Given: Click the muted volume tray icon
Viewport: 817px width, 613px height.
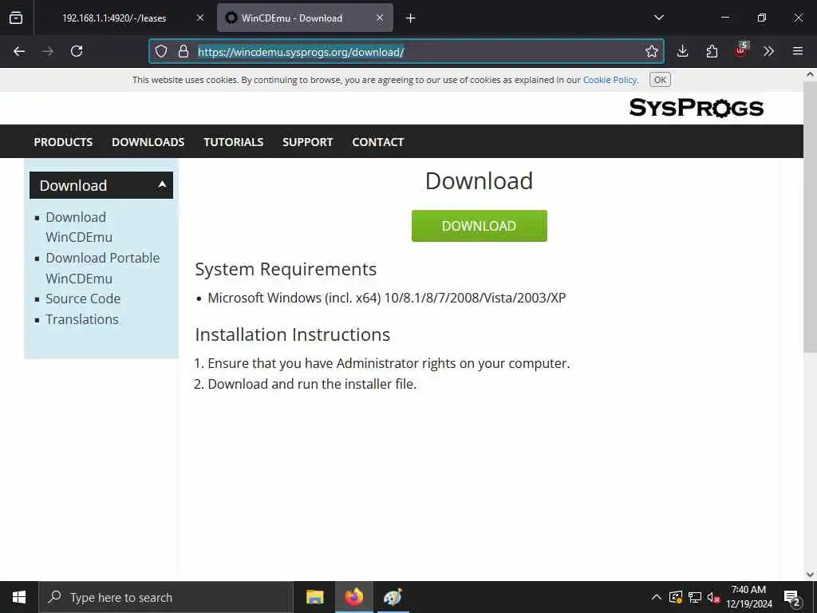Looking at the screenshot, I should pyautogui.click(x=713, y=597).
